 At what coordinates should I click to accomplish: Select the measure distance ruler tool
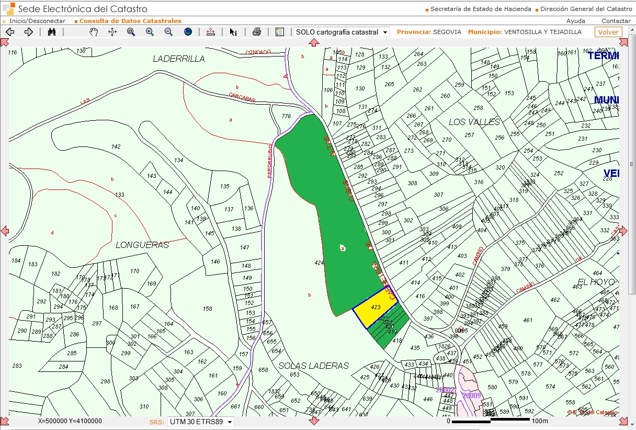point(211,32)
